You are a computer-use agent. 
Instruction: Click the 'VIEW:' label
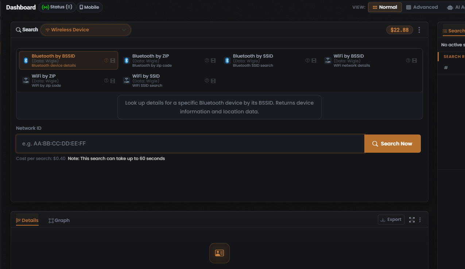pos(359,7)
